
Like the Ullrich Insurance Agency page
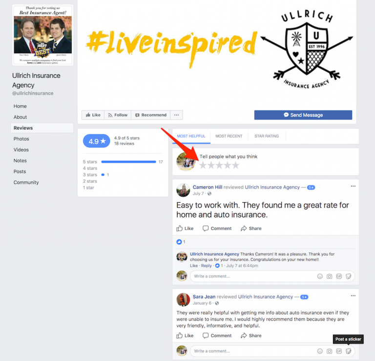coord(93,115)
